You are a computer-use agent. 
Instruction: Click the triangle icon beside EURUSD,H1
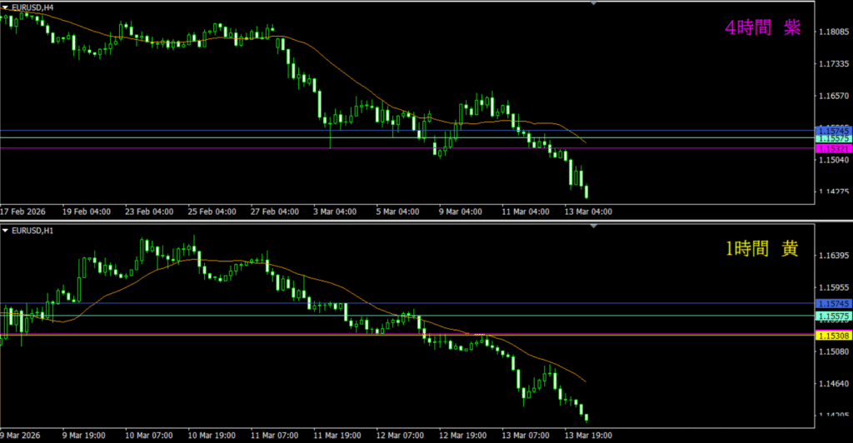(6, 230)
